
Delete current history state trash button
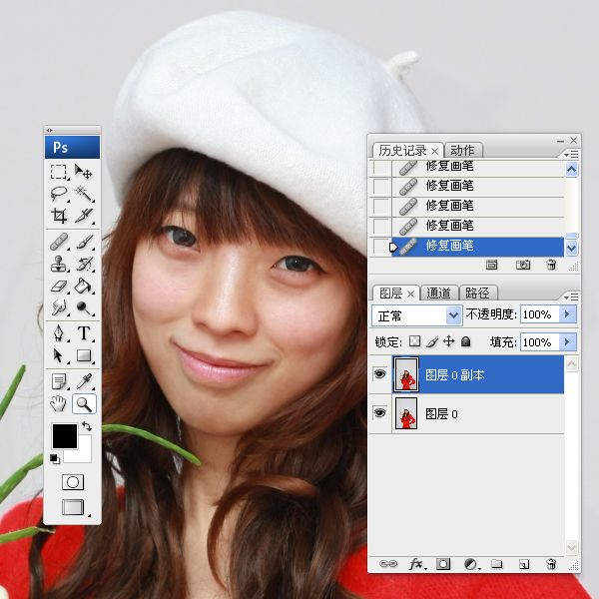click(x=551, y=265)
